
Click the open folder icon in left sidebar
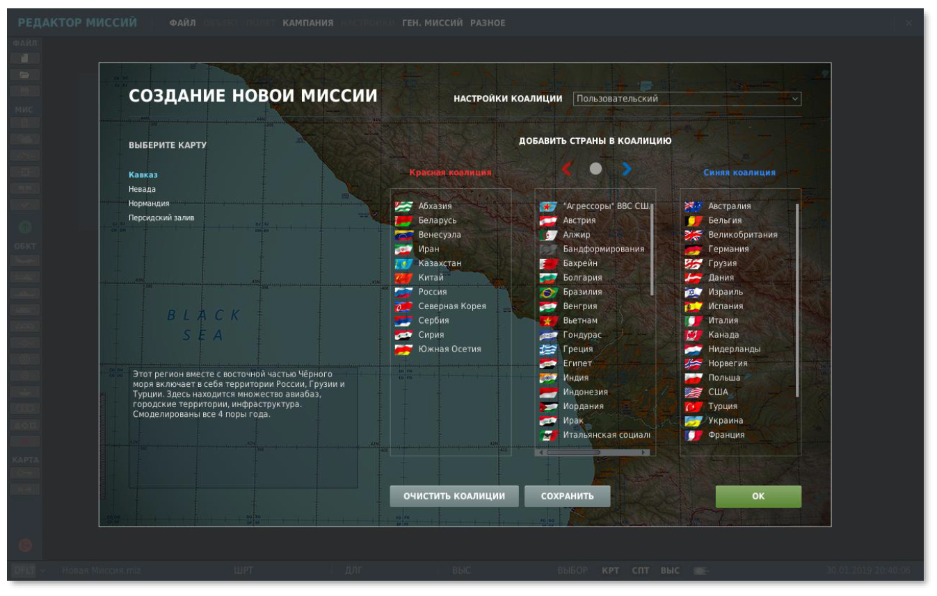coord(24,74)
